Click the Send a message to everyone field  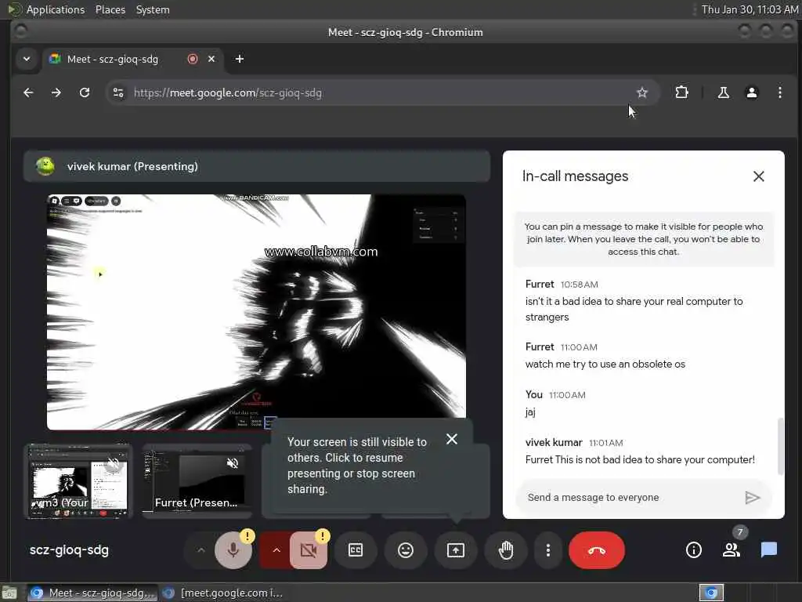(629, 498)
